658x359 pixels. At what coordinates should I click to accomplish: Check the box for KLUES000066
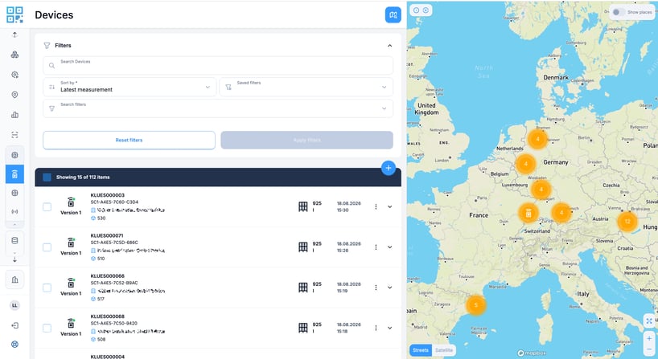coord(47,288)
